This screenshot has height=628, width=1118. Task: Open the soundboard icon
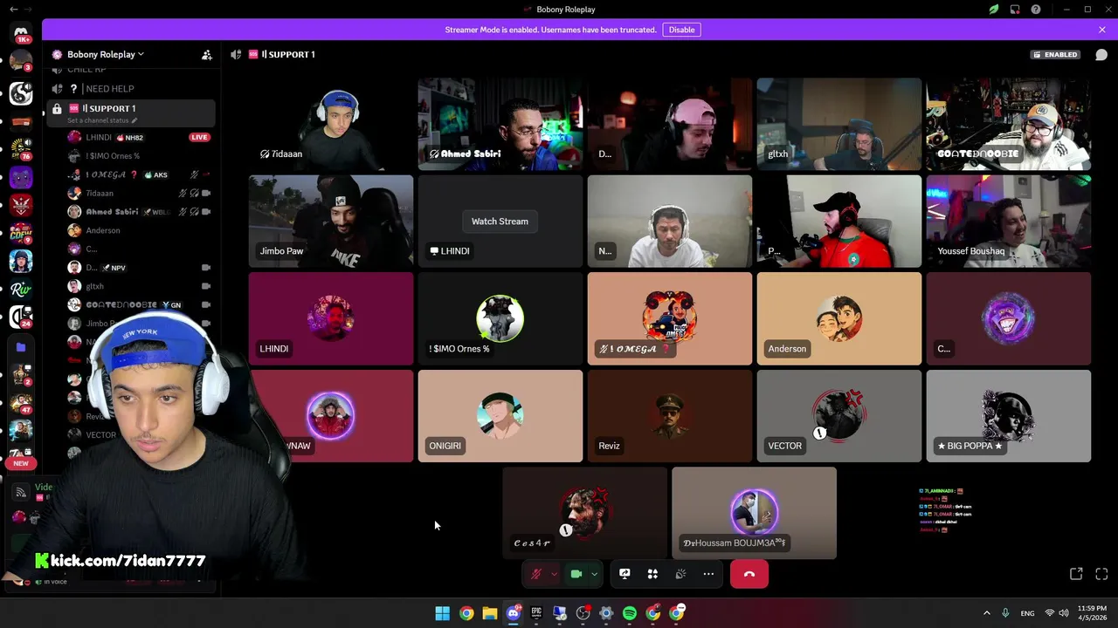point(680,574)
